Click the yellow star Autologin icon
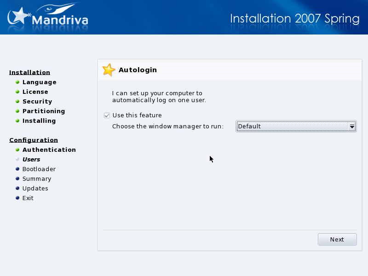The width and height of the screenshot is (368, 276). tap(109, 70)
